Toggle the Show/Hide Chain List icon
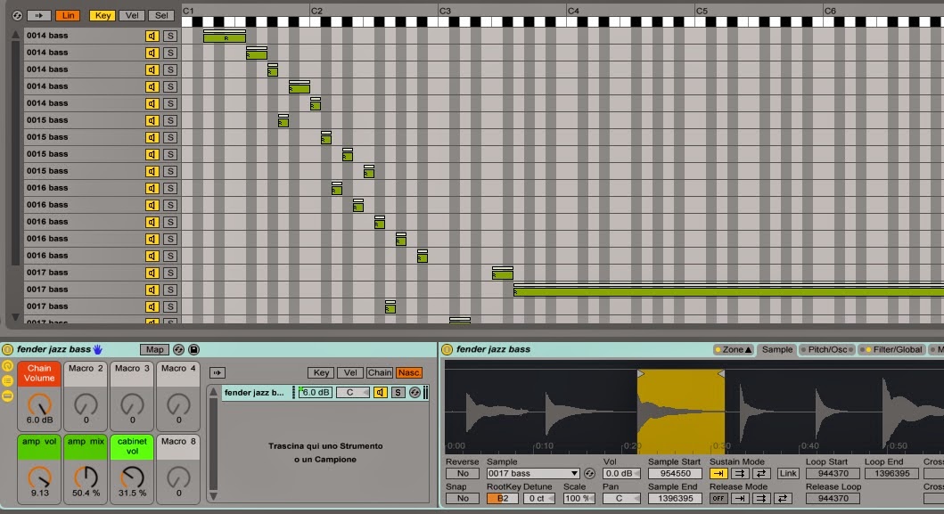Viewport: 944px width, 514px height. tap(7, 380)
